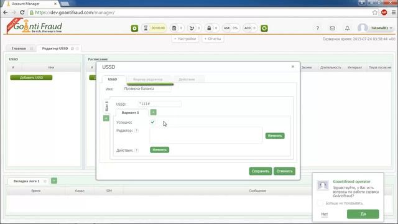Open the second dialog tab Редактор
This screenshot has height=224, width=398.
pos(148,80)
